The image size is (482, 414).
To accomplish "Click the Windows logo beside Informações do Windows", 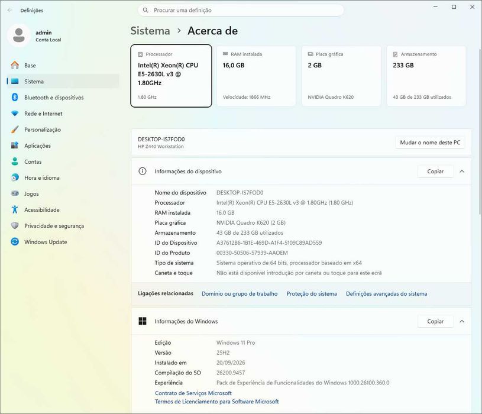I will pyautogui.click(x=143, y=321).
